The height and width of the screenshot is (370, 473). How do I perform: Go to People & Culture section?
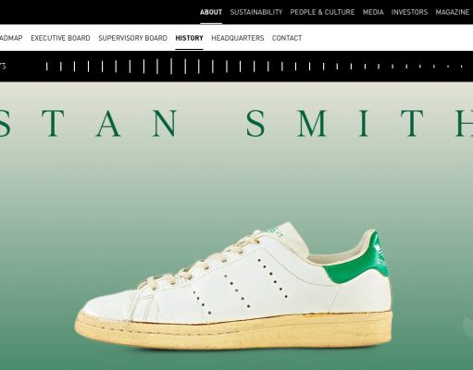[x=322, y=12]
